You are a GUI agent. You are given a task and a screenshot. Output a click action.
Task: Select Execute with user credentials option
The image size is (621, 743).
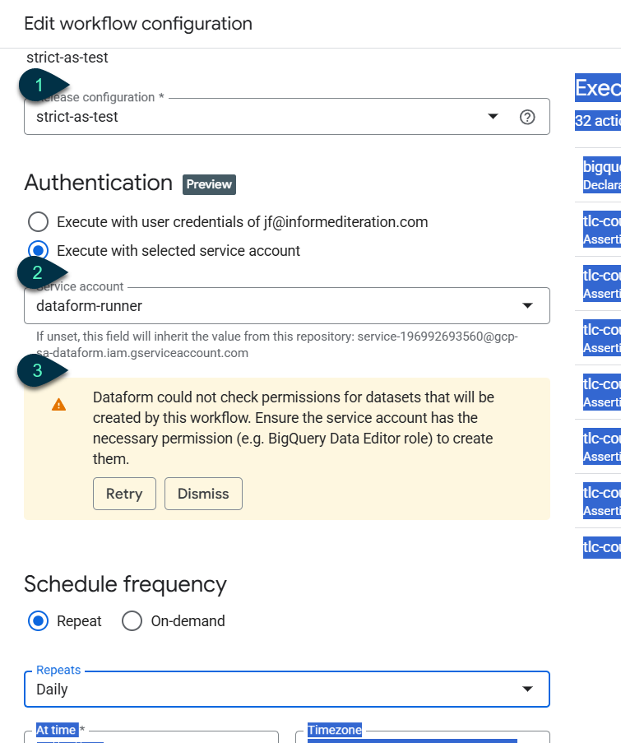tap(39, 222)
